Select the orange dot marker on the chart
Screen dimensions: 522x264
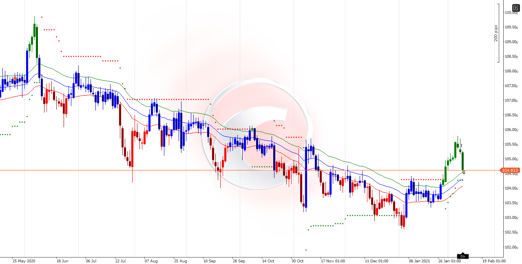15,79
